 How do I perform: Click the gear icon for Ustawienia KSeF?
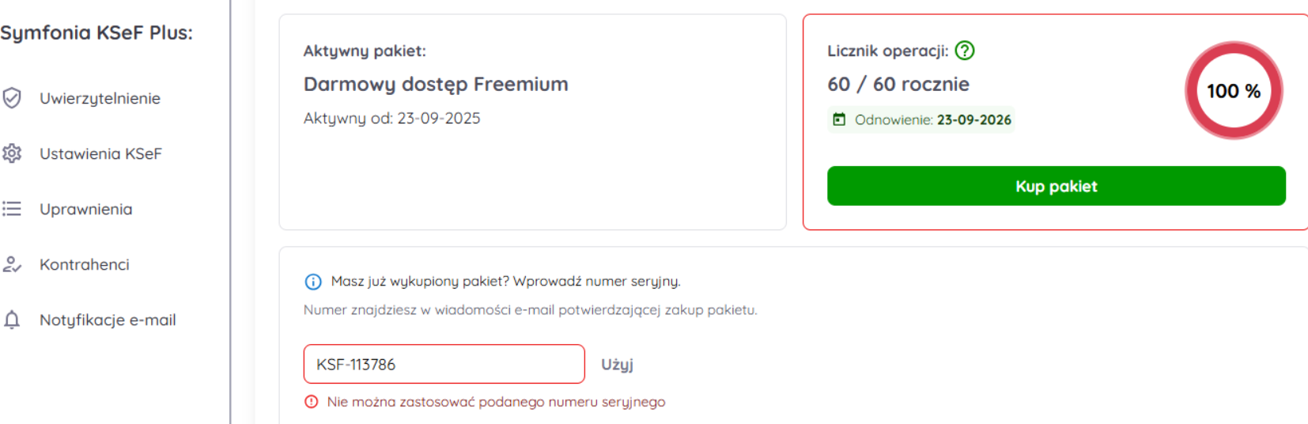[x=12, y=153]
